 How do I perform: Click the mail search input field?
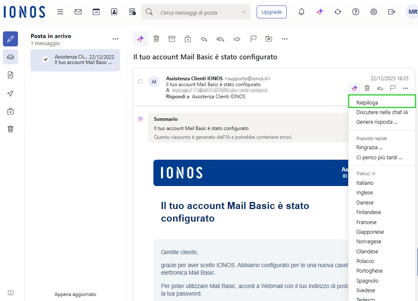(x=196, y=13)
